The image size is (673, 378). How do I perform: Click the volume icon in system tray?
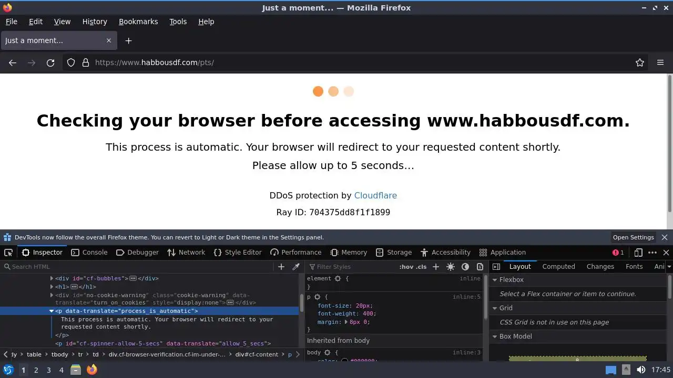[x=641, y=370]
